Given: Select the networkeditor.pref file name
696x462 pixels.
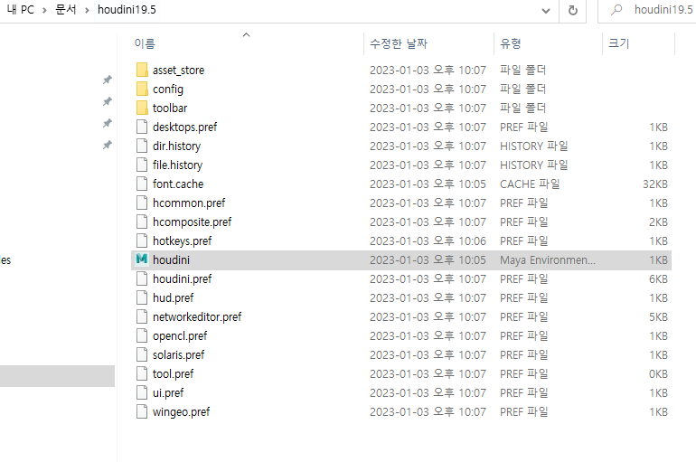Looking at the screenshot, I should [197, 316].
